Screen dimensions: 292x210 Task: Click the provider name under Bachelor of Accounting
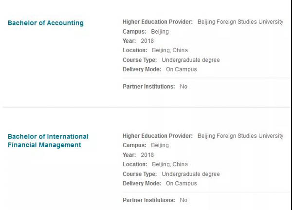click(240, 22)
